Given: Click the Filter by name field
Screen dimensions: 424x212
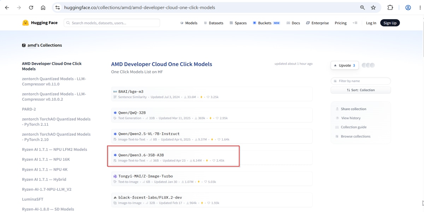Looking at the screenshot, I should [x=361, y=81].
